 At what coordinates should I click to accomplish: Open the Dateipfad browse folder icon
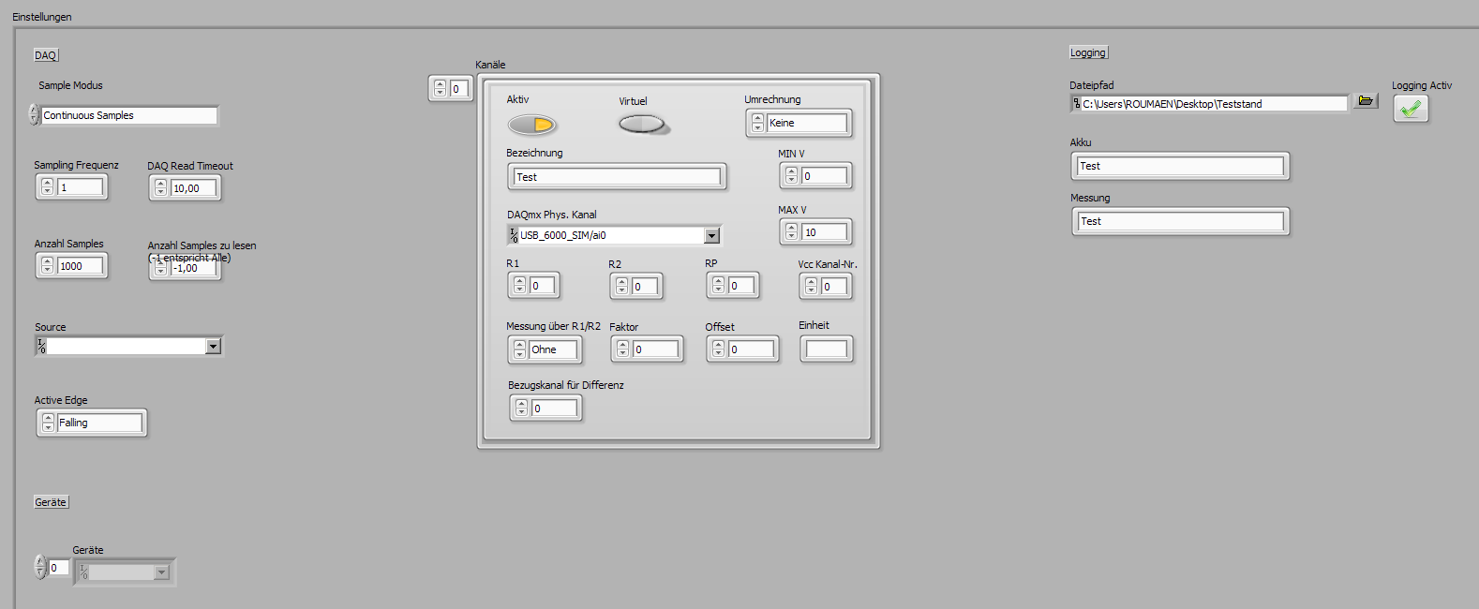pyautogui.click(x=1366, y=101)
